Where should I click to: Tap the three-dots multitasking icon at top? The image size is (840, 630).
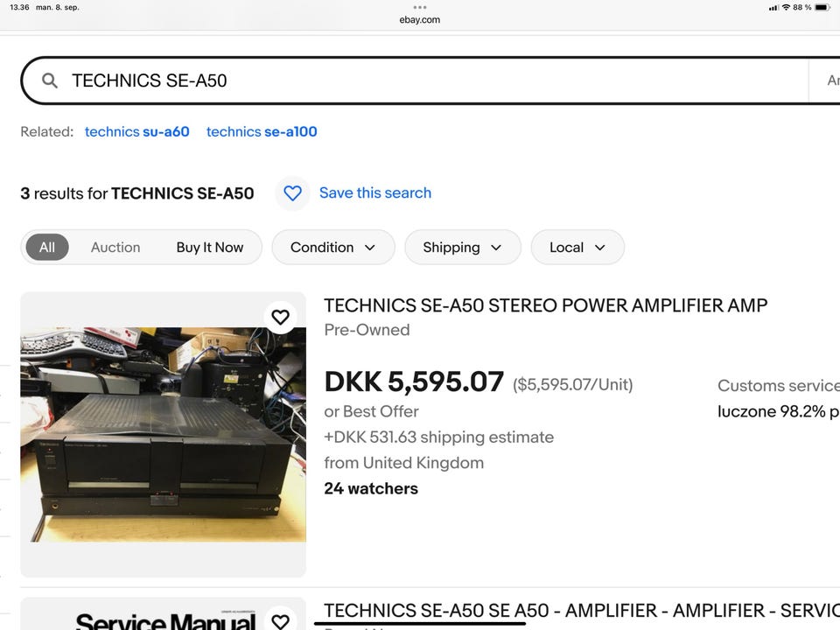coord(420,8)
